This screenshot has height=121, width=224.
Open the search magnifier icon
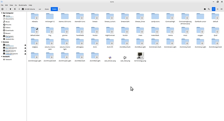tap(209, 9)
